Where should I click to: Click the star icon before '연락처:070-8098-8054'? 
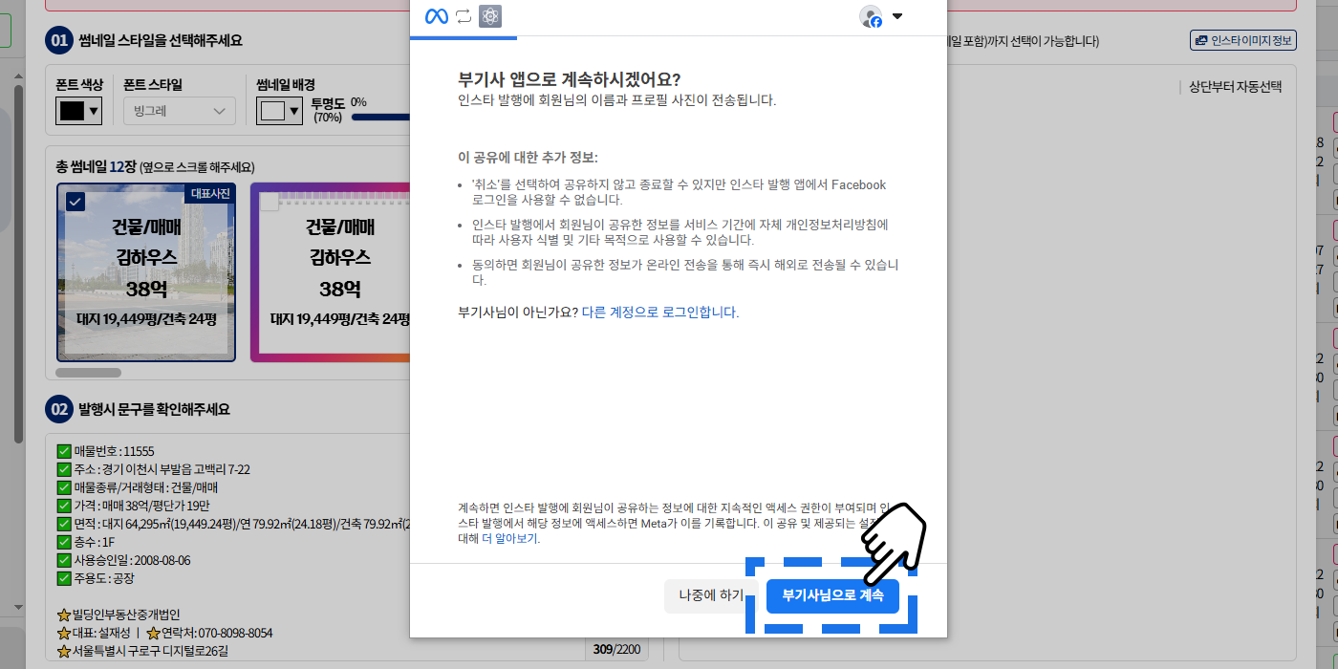152,633
